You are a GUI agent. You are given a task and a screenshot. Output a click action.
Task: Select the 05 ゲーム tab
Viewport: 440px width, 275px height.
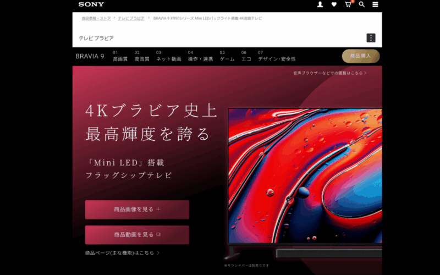point(227,56)
